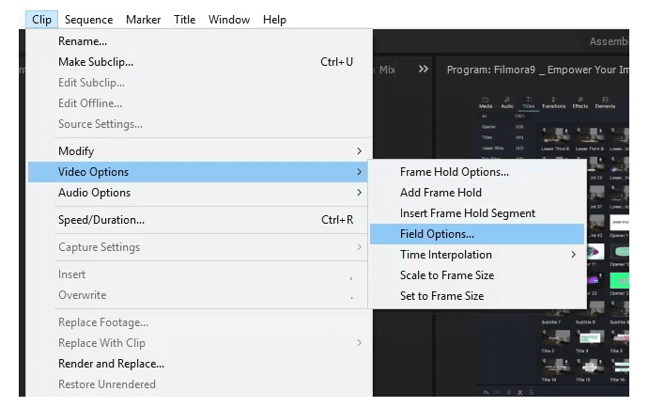649x407 pixels.
Task: Select Field Options from submenu
Action: coord(437,234)
